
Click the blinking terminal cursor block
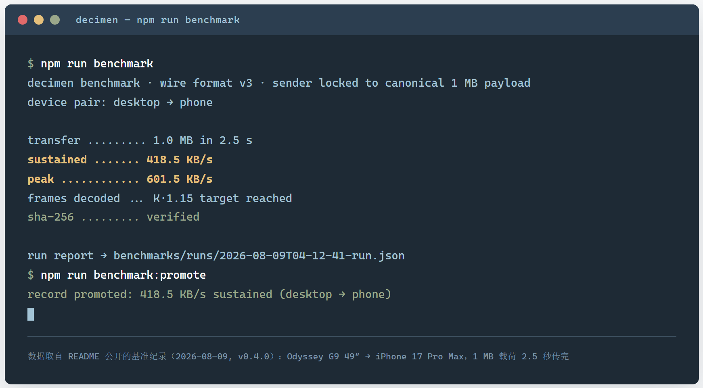(x=31, y=314)
